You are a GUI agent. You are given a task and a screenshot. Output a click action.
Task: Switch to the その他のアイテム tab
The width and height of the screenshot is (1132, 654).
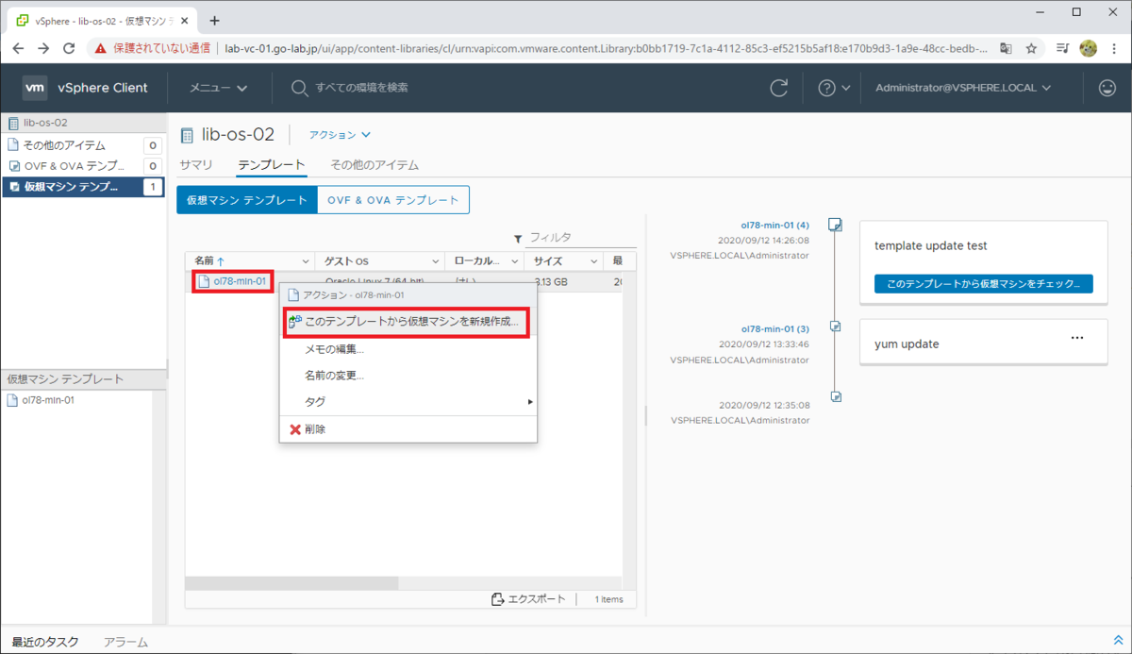(x=375, y=164)
